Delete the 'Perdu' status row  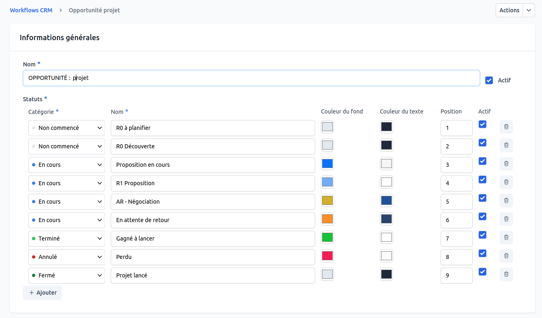[x=506, y=256]
